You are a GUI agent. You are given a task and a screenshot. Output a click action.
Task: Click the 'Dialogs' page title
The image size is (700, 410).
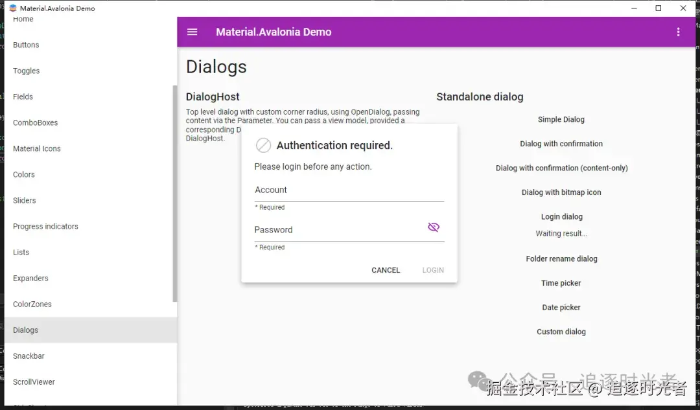216,67
